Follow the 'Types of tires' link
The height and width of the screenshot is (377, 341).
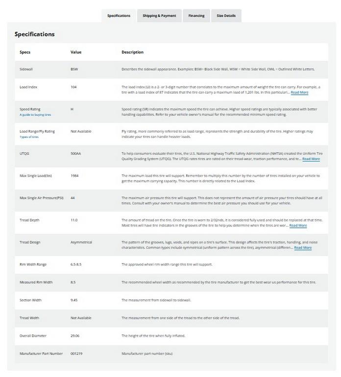pos(29,137)
